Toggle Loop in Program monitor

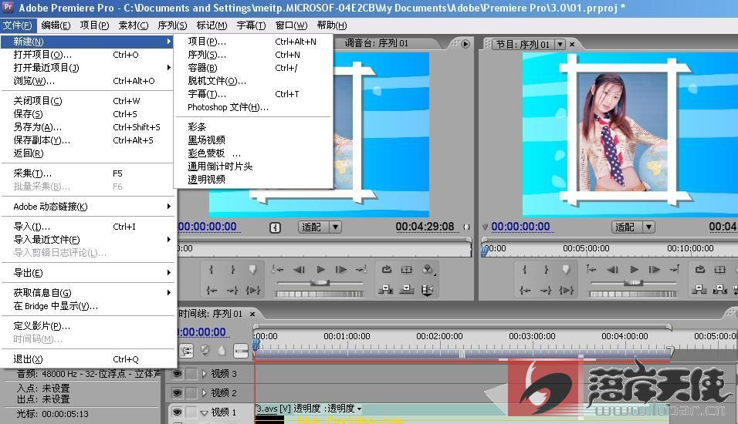(x=700, y=269)
